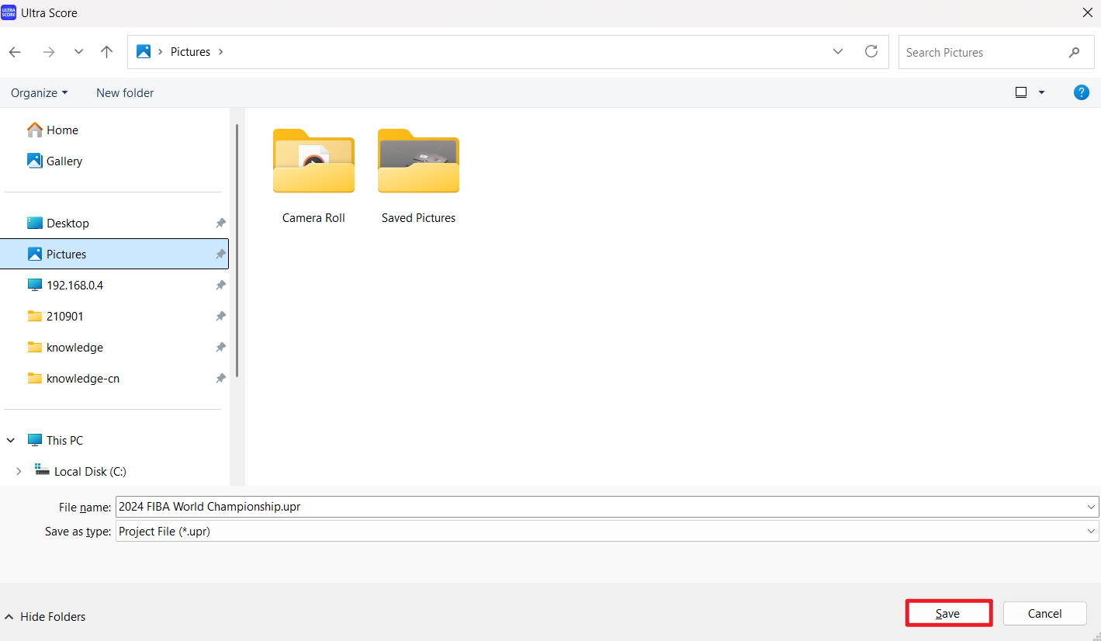Open the knowledge-cn folder in sidebar
Screen dimensions: 1101x641
click(81, 378)
